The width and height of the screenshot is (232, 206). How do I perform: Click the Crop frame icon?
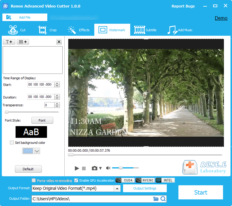[x=43, y=30]
